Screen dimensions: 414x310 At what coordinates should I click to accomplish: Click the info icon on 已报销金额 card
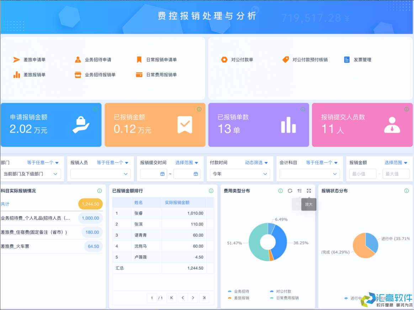click(x=200, y=110)
